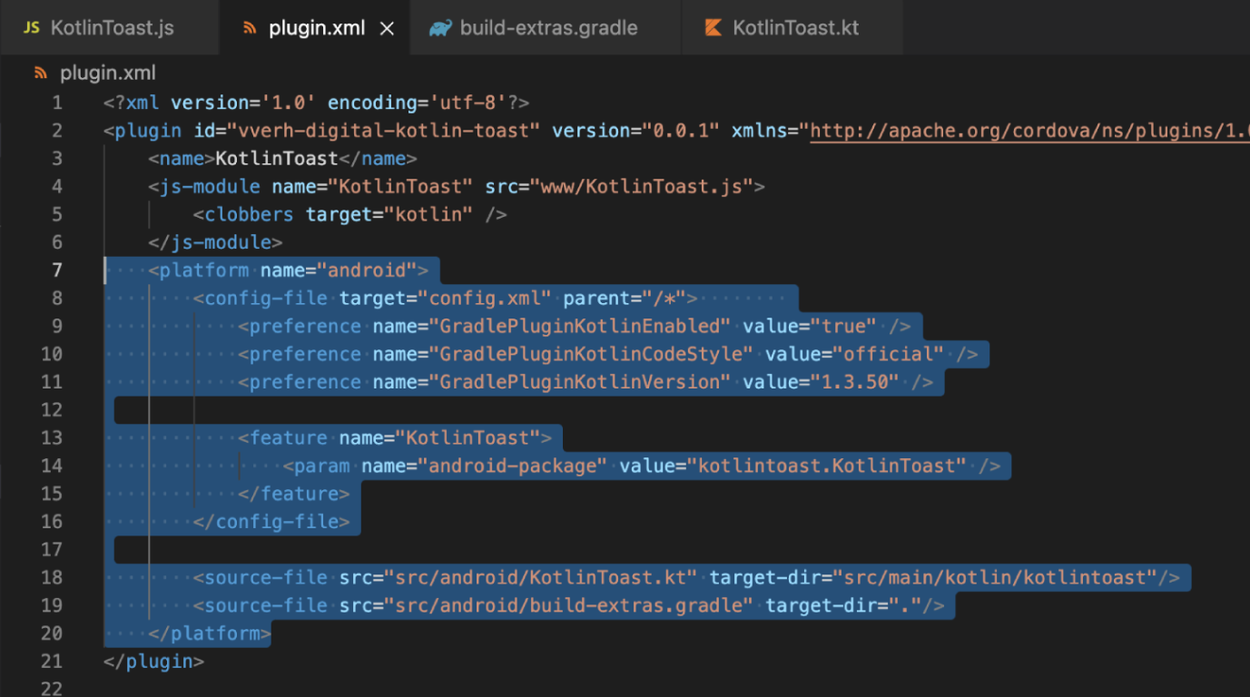1250x697 pixels.
Task: Click the "android-package" param name
Action: 513,466
